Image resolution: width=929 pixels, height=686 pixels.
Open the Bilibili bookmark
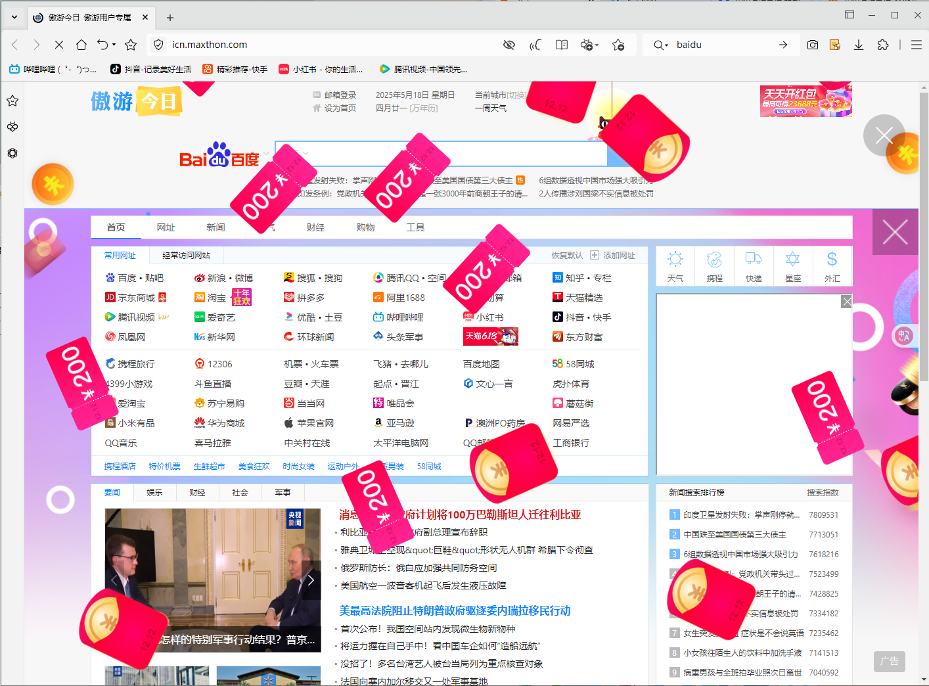pos(53,69)
